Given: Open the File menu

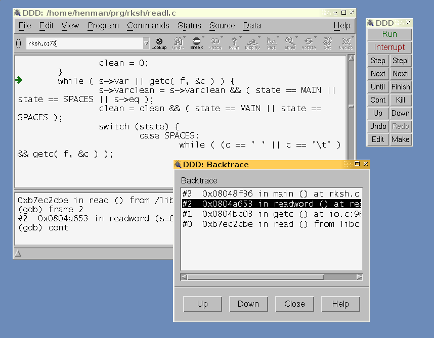Looking at the screenshot, I should 25,25.
